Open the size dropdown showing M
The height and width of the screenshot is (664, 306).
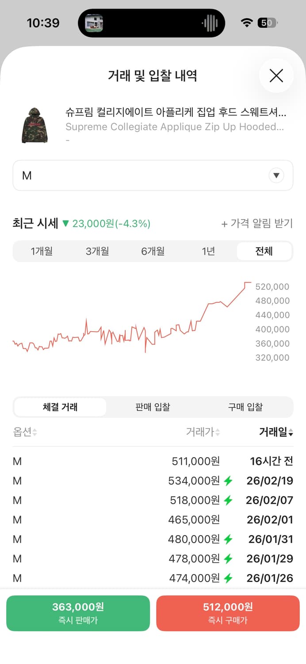pyautogui.click(x=276, y=175)
